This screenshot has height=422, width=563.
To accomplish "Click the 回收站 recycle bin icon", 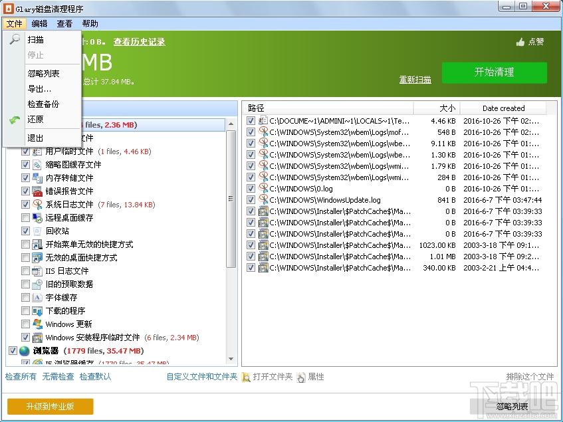I will click(37, 231).
